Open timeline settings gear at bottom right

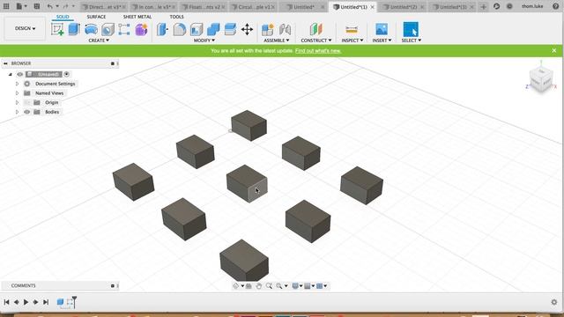[x=554, y=302]
